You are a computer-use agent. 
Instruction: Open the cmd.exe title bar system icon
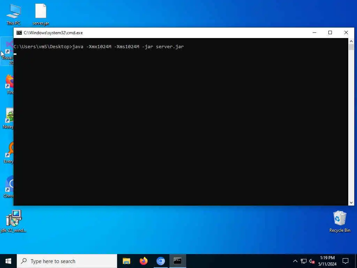[19, 33]
